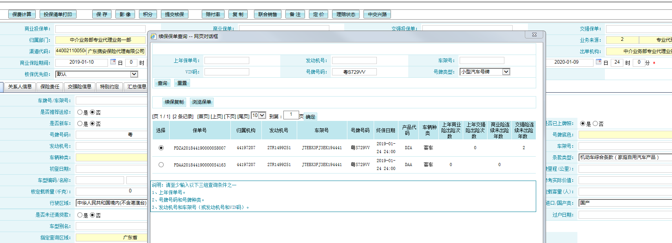Open calendar picker beside end date 2020-01-09
This screenshot has width=672, height=243.
tap(599, 62)
